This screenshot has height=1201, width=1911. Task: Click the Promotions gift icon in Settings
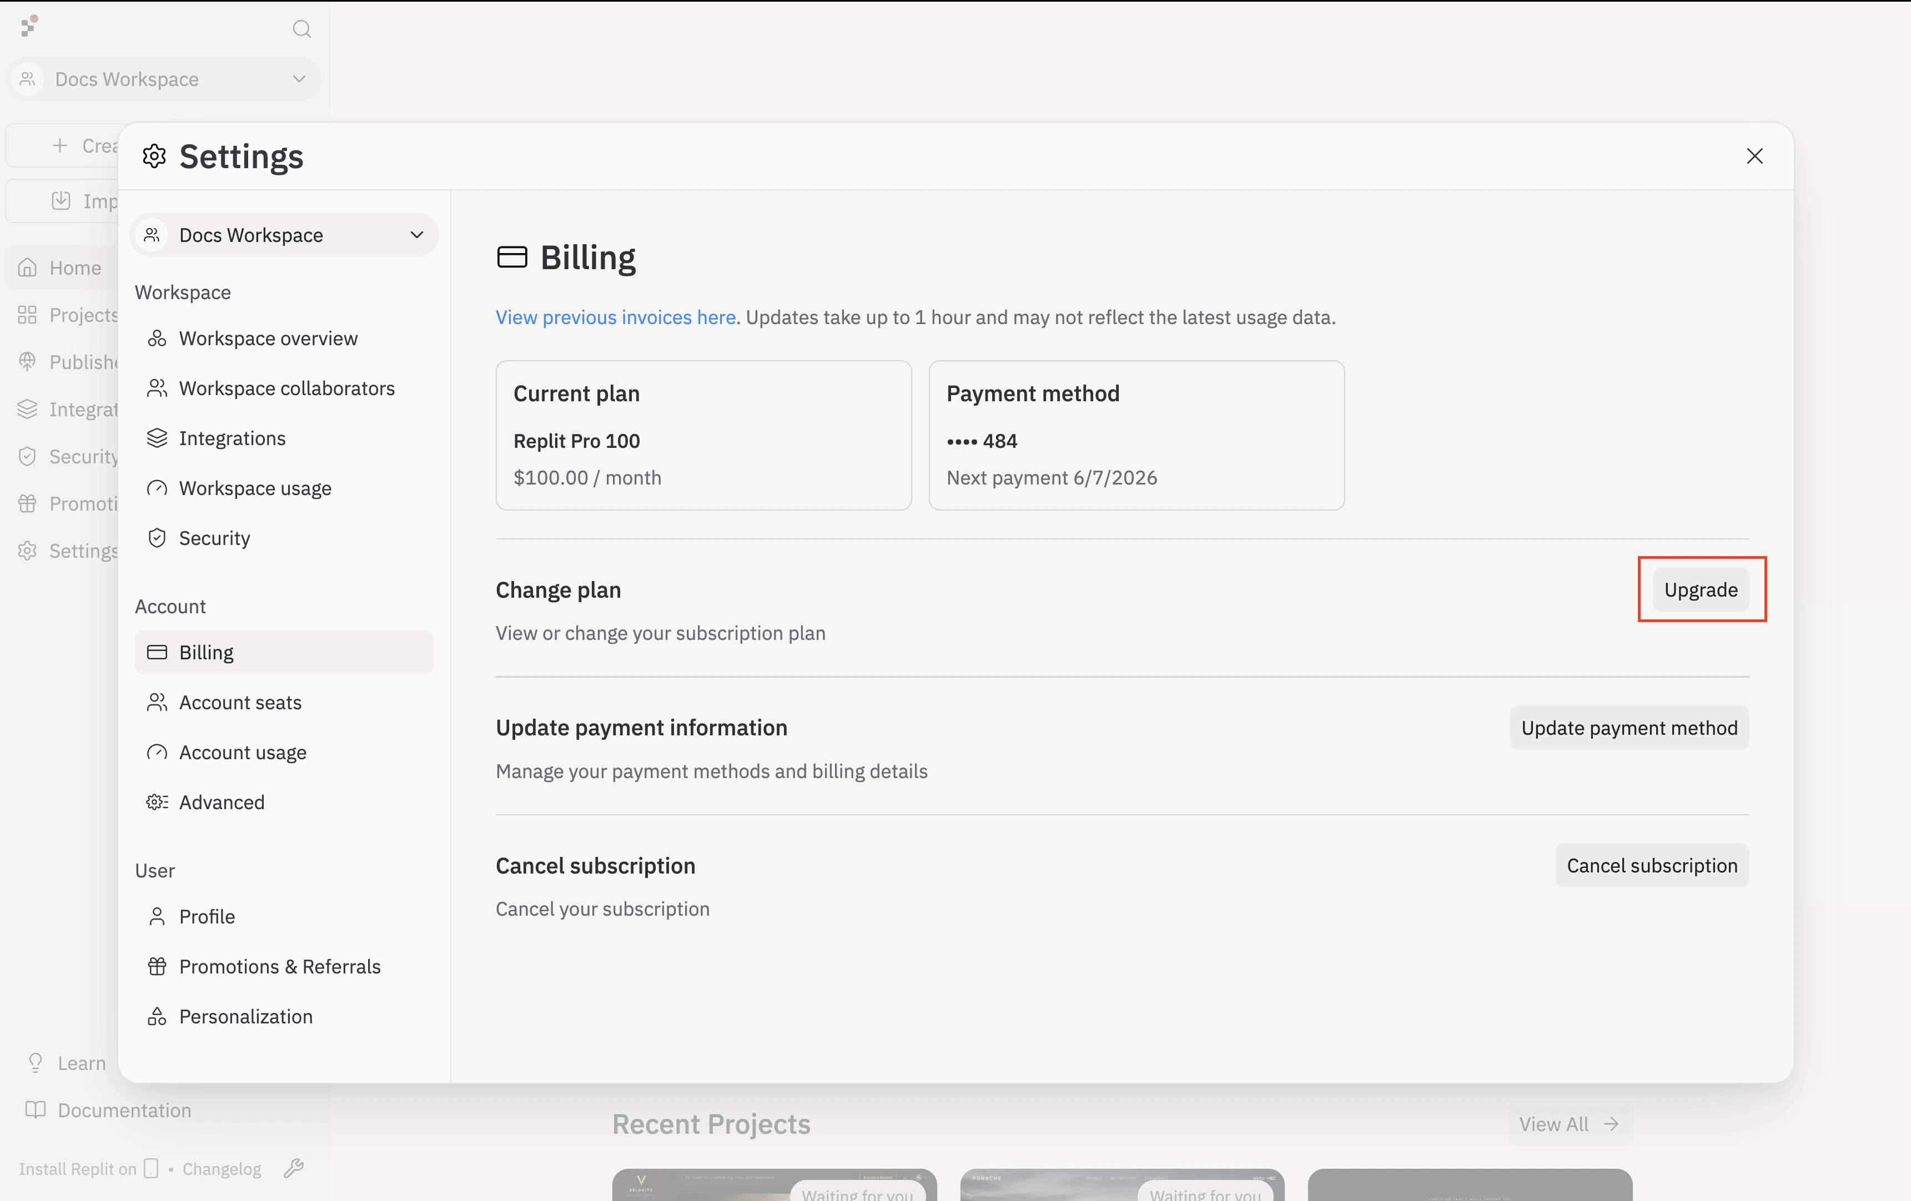pyautogui.click(x=157, y=967)
